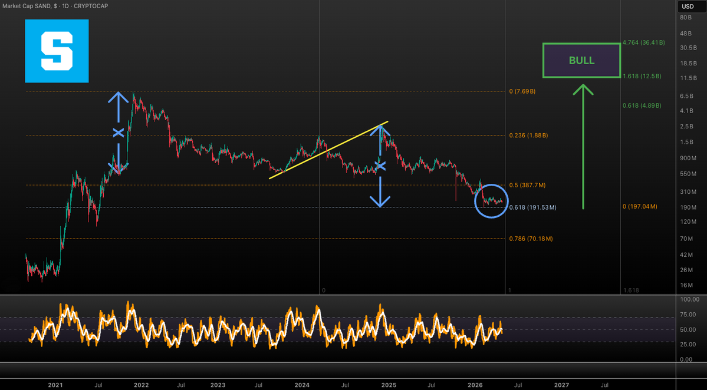Click the 30.5B price axis label

pos(688,48)
